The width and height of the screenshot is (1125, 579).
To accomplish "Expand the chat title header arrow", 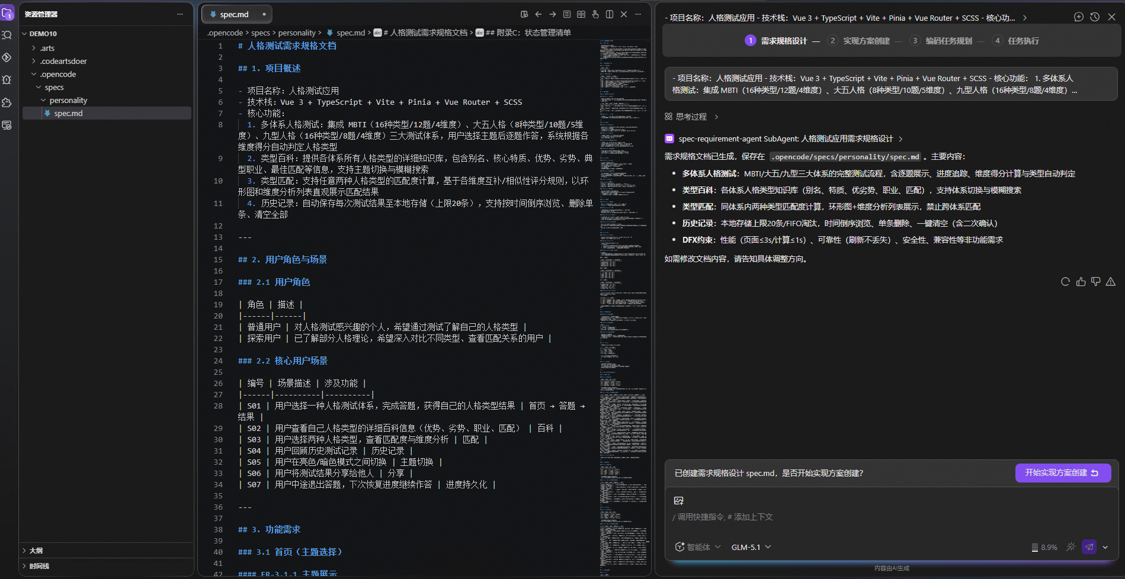I will pos(1025,18).
